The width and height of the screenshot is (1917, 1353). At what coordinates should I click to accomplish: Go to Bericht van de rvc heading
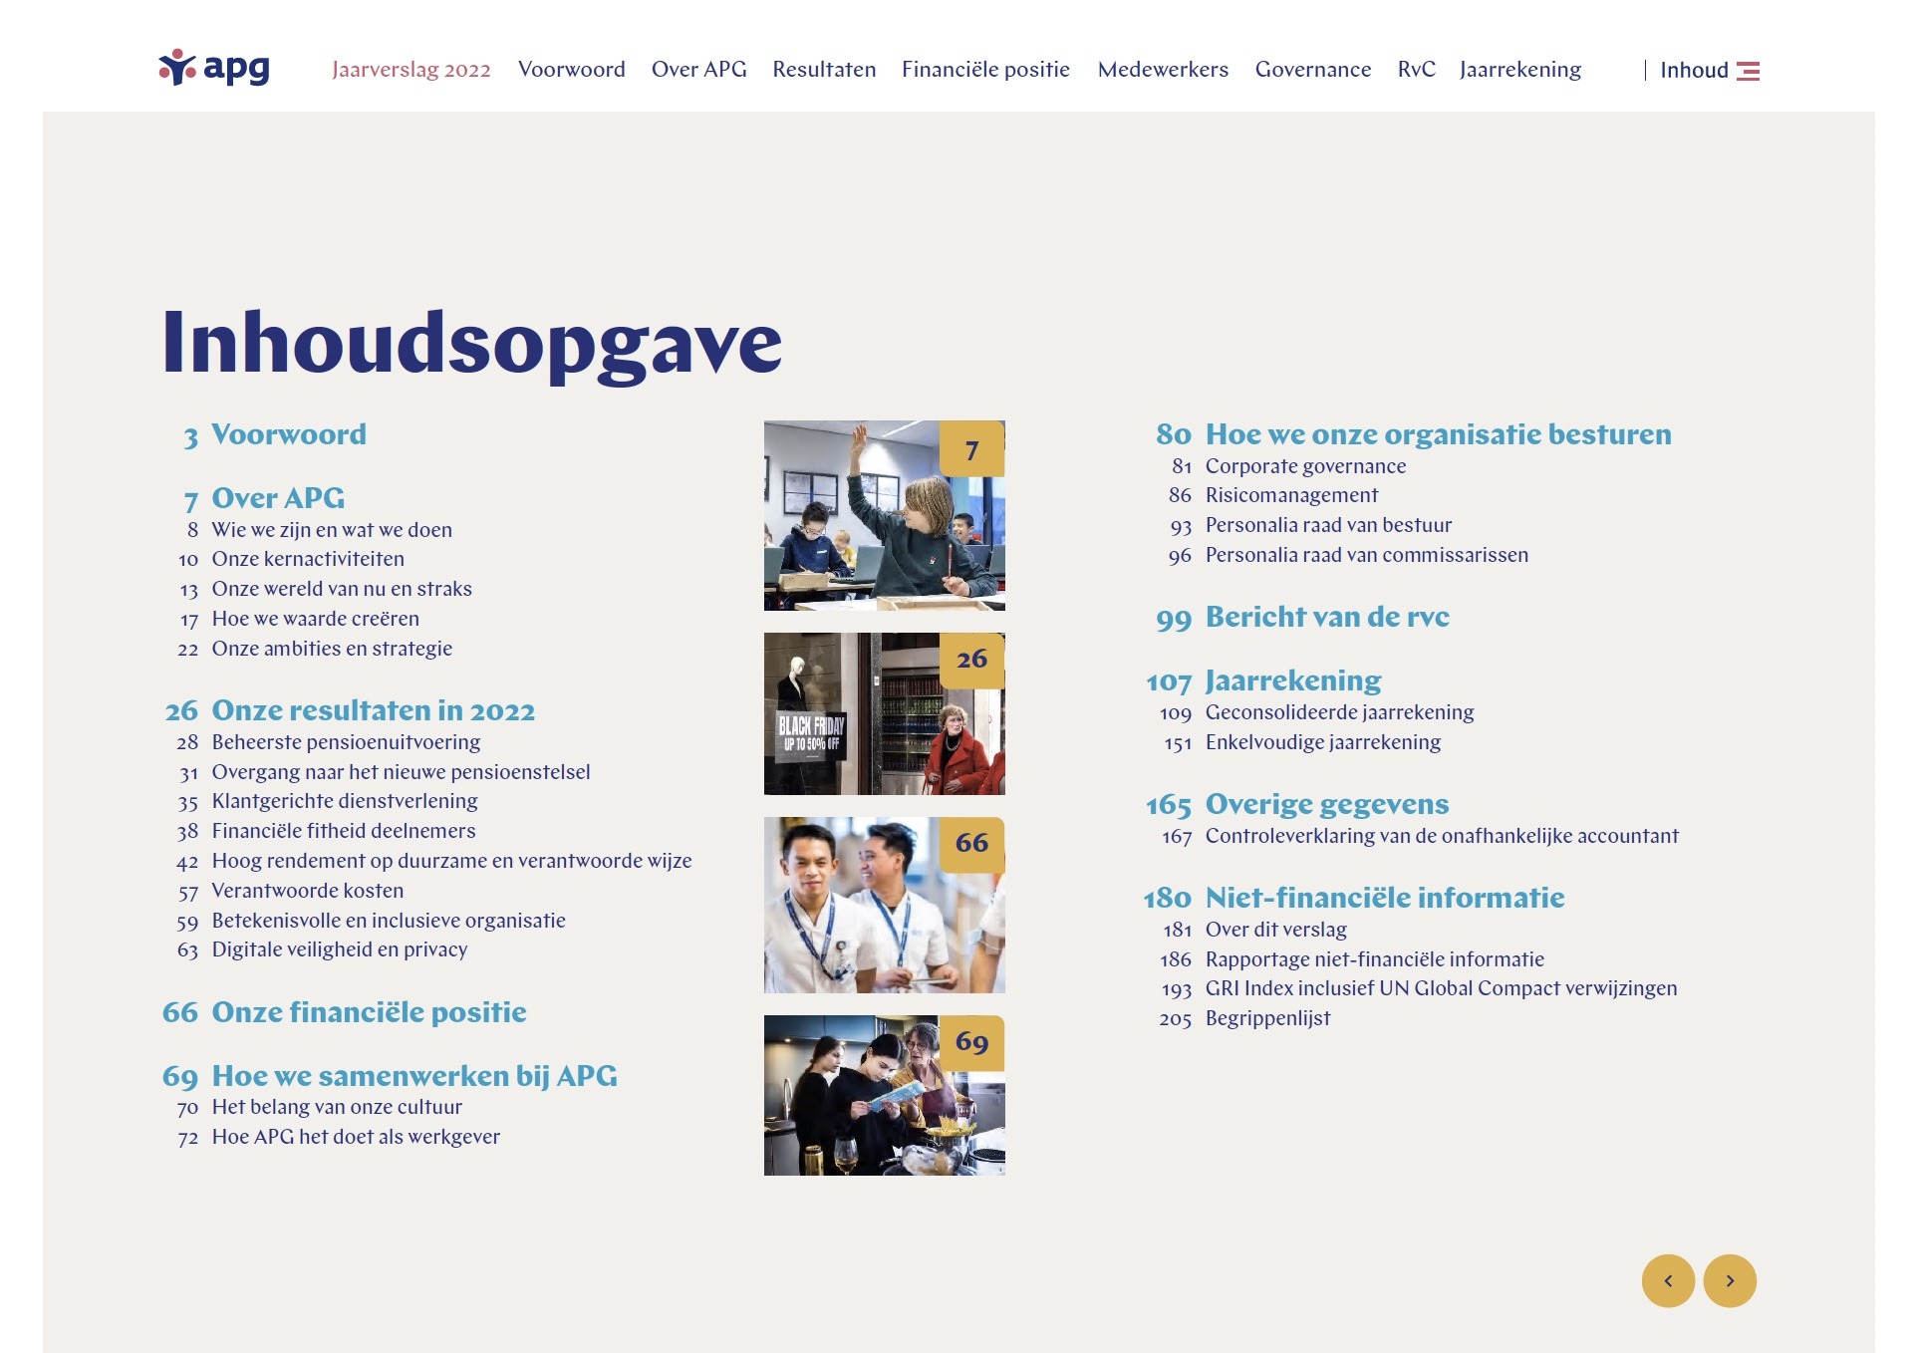click(x=1326, y=617)
